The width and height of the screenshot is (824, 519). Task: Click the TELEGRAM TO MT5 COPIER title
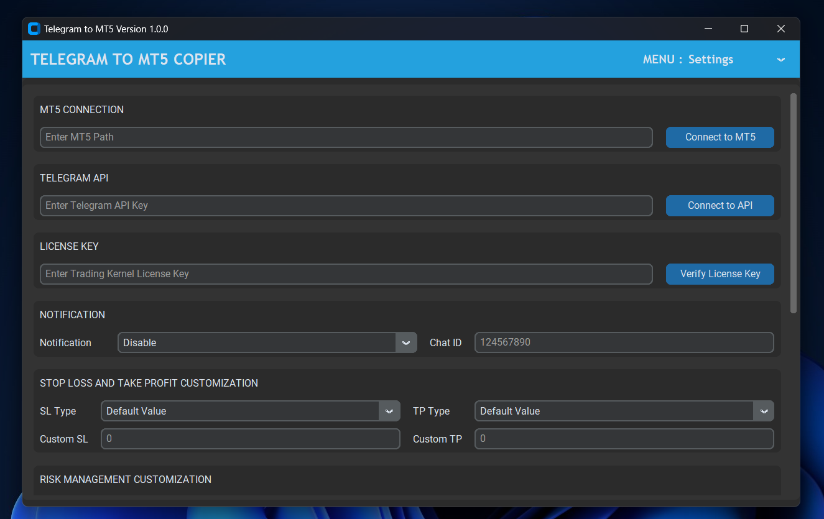pos(128,59)
